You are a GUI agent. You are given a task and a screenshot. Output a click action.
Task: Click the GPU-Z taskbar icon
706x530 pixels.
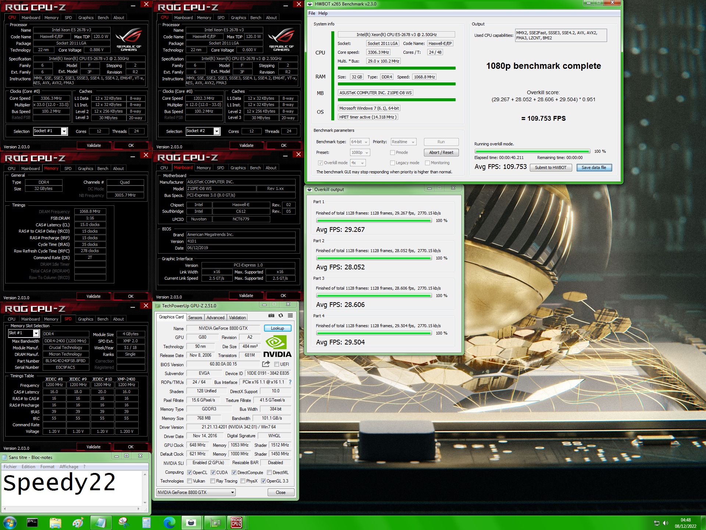(x=214, y=523)
